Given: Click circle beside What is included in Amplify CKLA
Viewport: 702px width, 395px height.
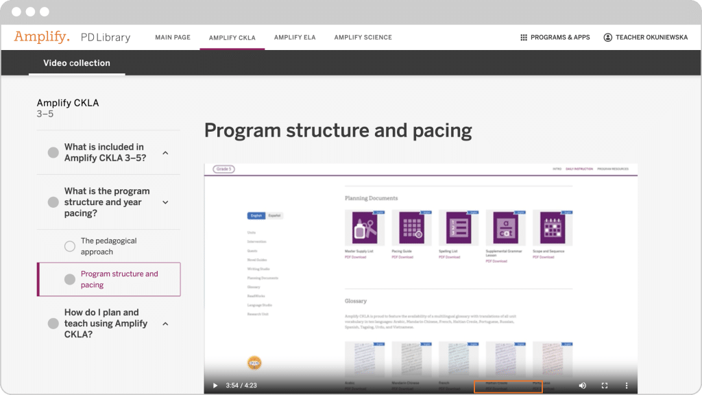Looking at the screenshot, I should (53, 153).
